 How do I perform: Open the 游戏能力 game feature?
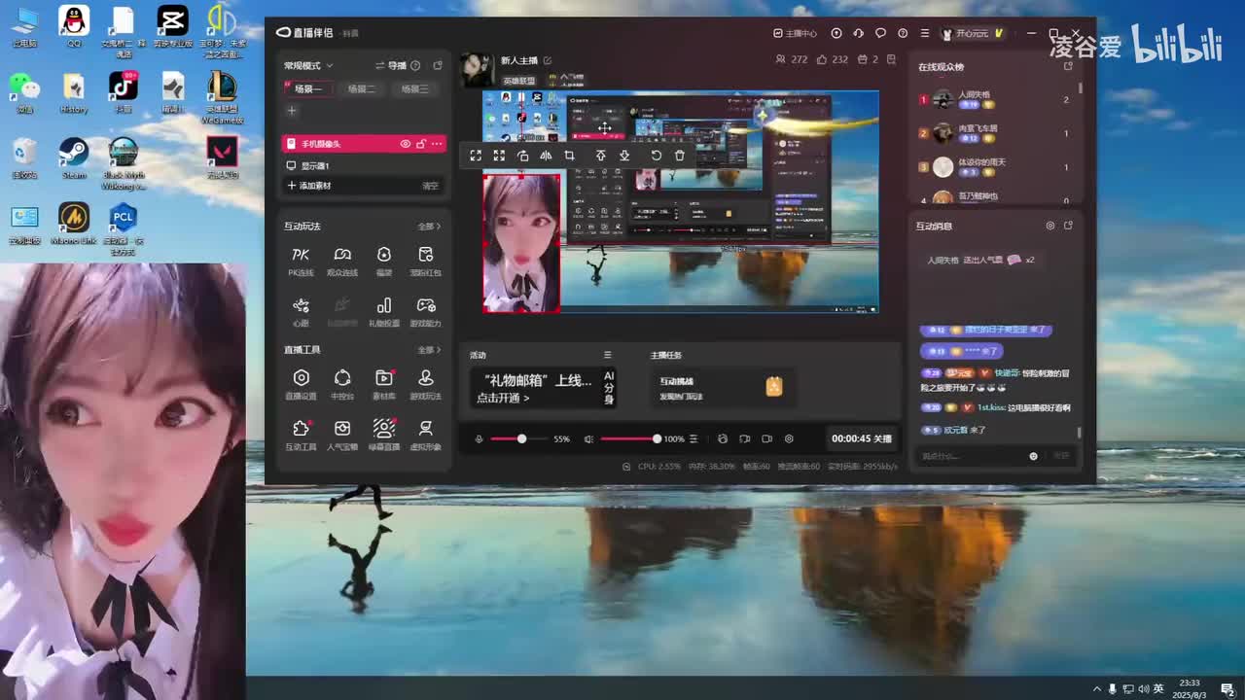[425, 312]
